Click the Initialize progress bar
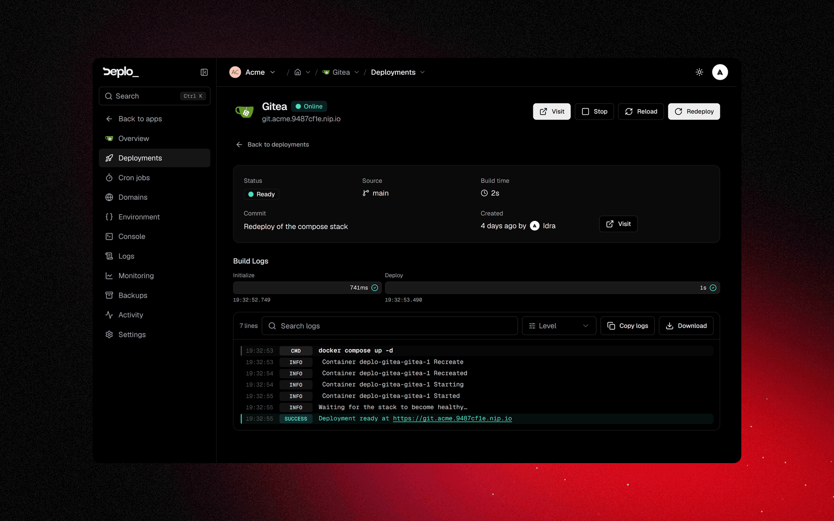 coord(307,288)
